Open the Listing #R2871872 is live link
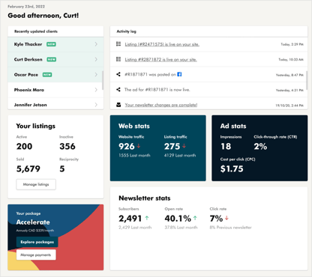The width and height of the screenshot is (312, 277). tap(160, 60)
